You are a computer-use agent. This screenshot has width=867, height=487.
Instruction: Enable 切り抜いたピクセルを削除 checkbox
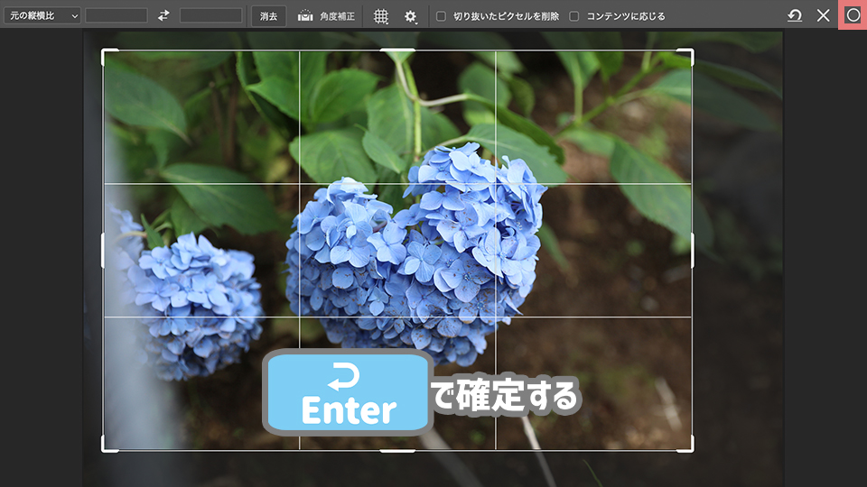pyautogui.click(x=441, y=16)
